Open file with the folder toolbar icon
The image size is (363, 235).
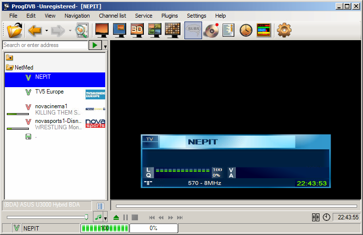coord(15,30)
